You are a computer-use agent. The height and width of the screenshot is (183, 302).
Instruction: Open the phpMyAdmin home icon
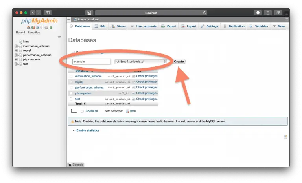coord(28,27)
